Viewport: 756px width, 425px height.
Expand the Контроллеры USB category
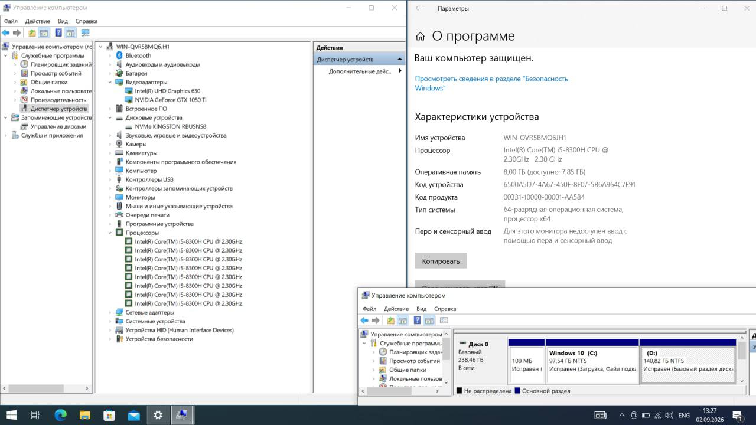[x=110, y=179]
